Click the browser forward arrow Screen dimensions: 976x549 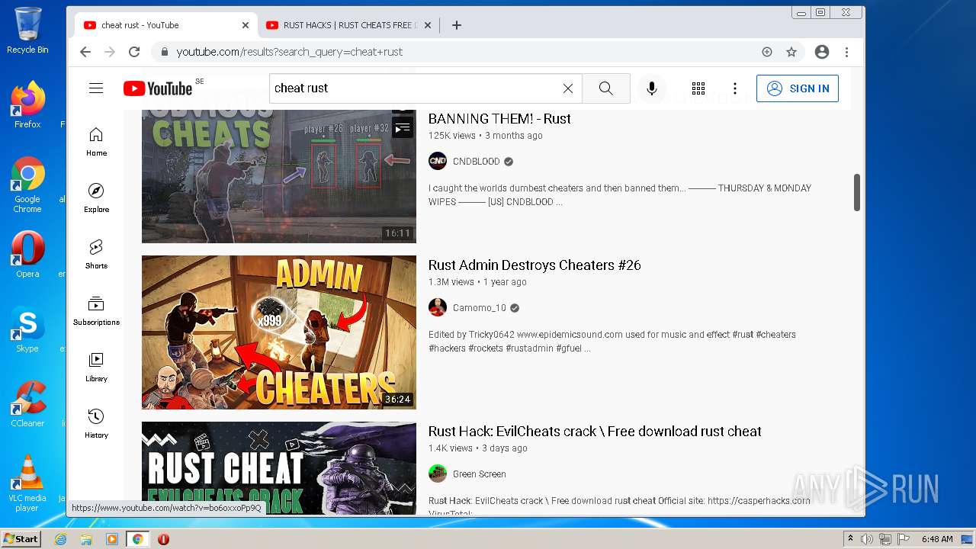(x=110, y=52)
